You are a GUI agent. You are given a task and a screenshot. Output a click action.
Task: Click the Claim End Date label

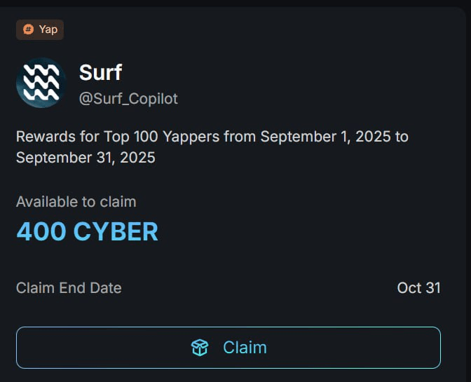(69, 287)
